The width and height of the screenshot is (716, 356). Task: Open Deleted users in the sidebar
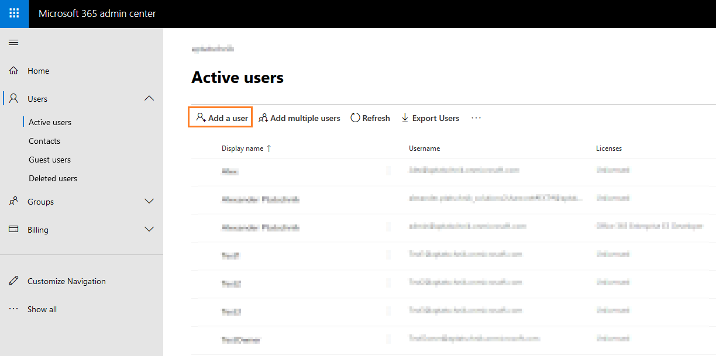click(x=53, y=178)
